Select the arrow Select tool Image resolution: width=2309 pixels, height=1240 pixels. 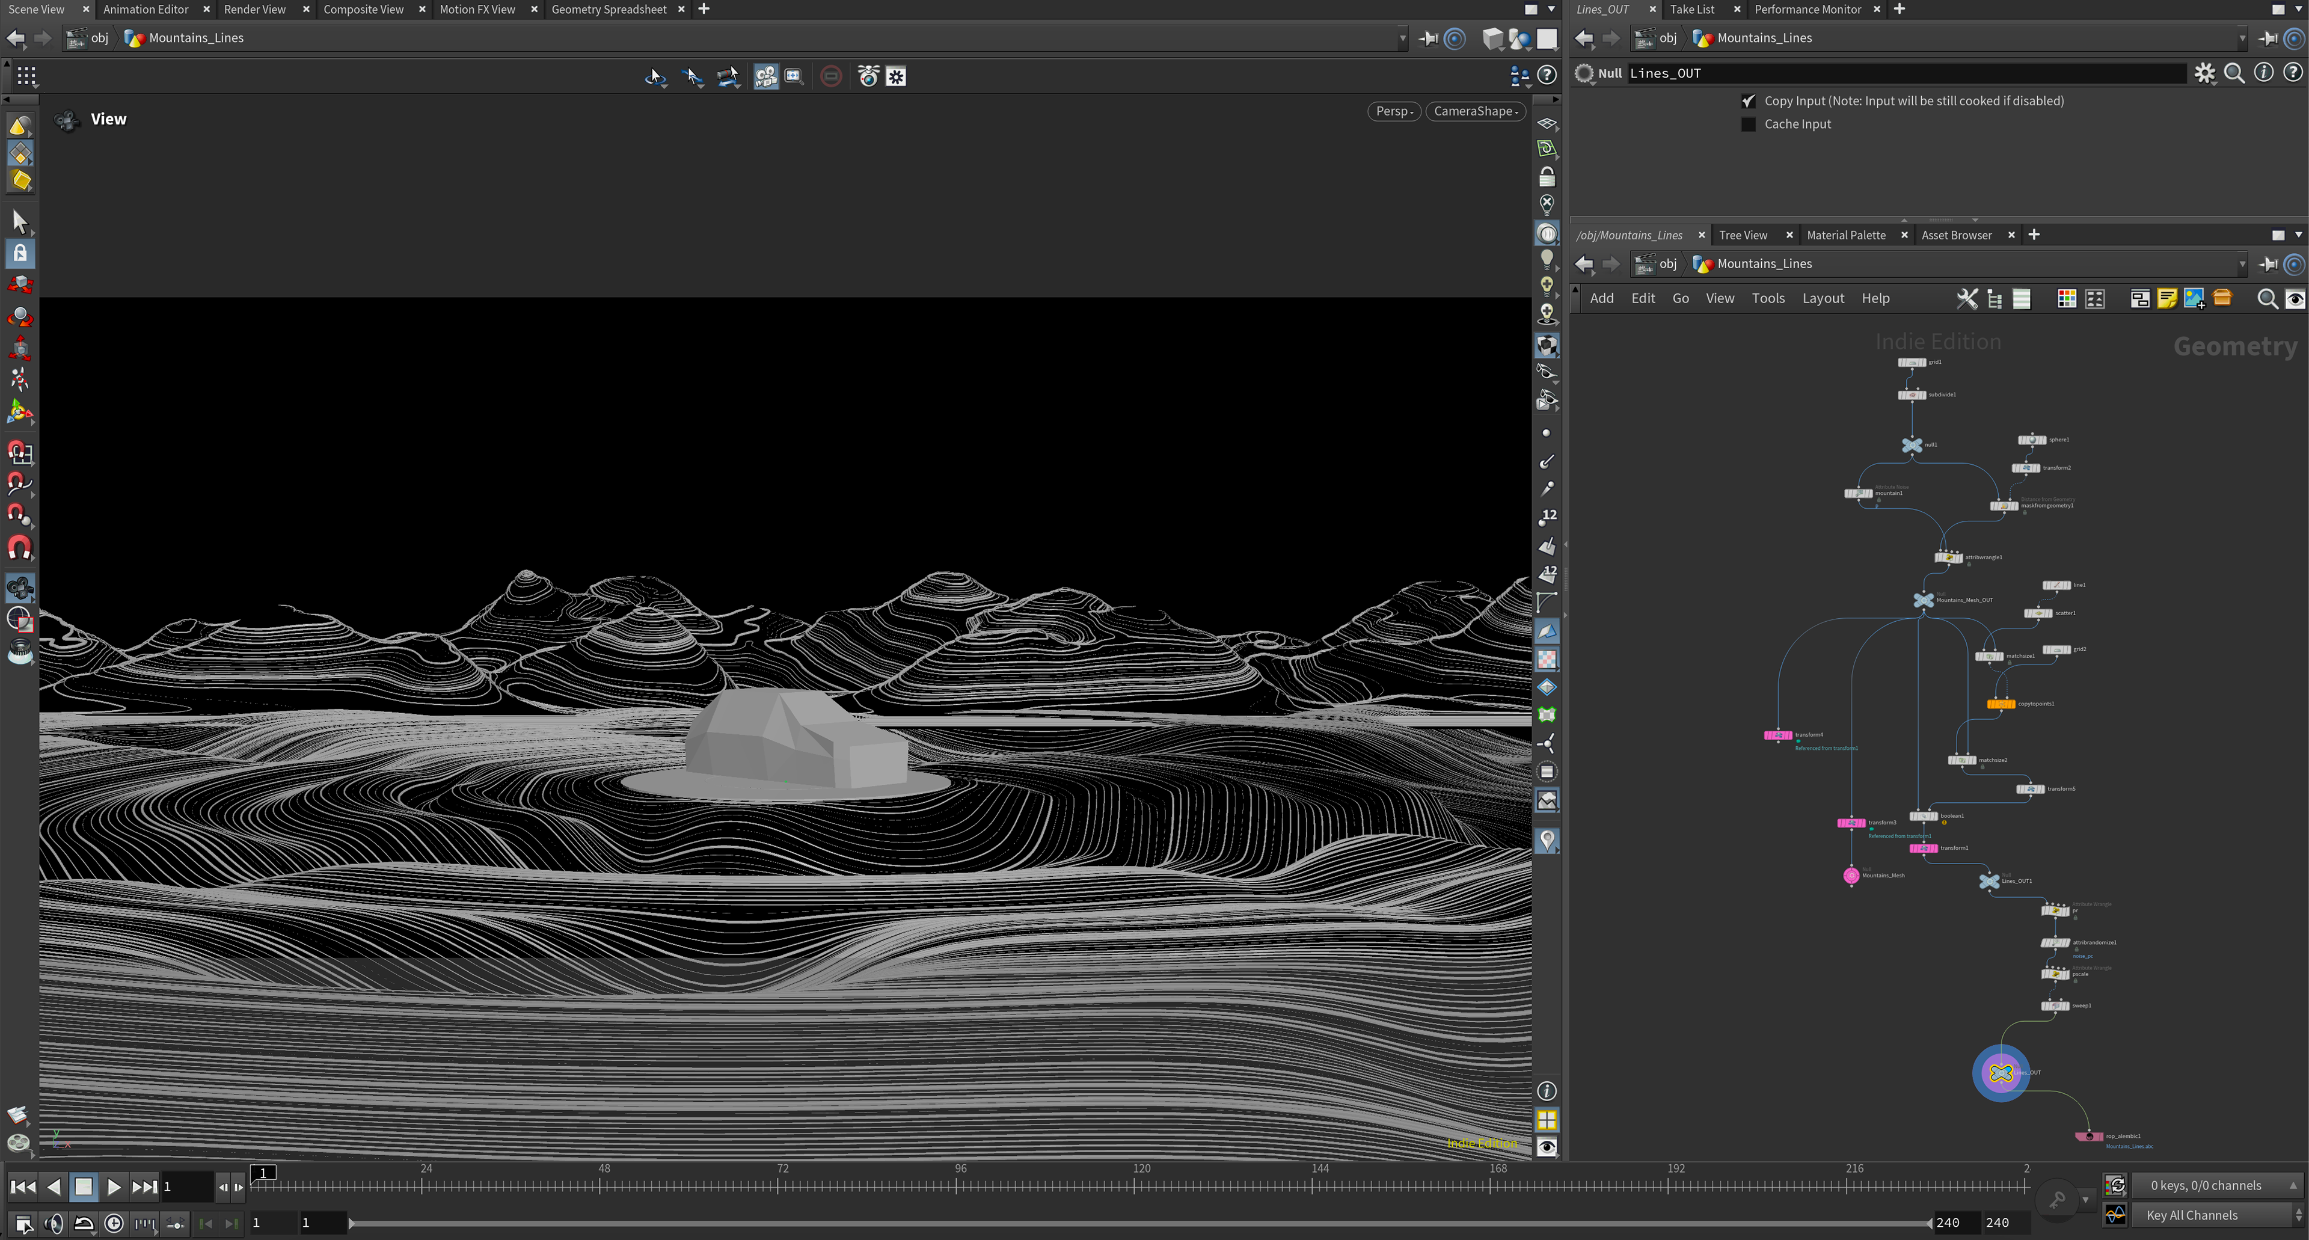click(20, 221)
